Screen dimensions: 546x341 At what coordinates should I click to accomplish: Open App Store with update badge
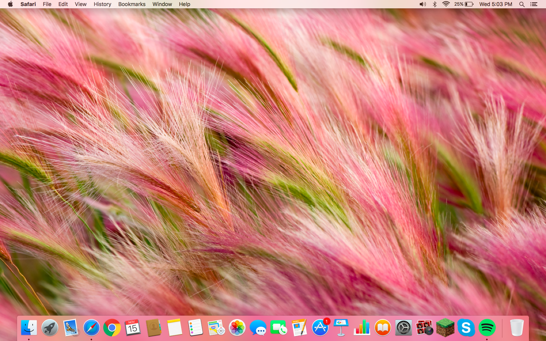coord(320,328)
